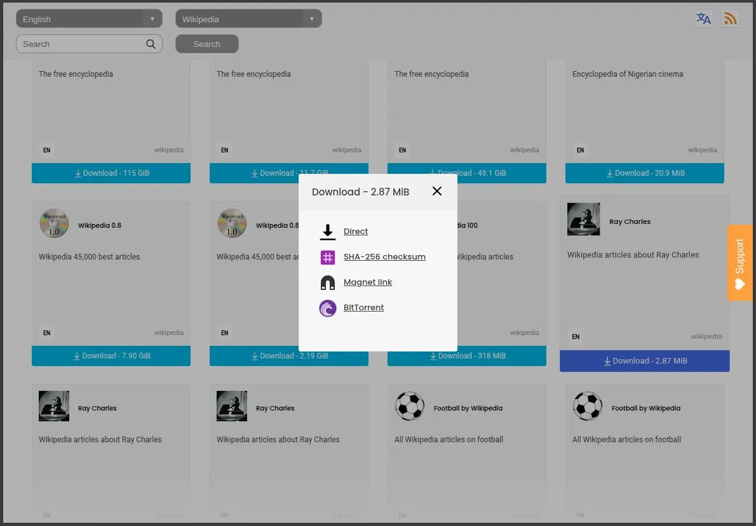Expand the English language dropdown
Viewport: 756px width, 526px height.
(x=89, y=19)
